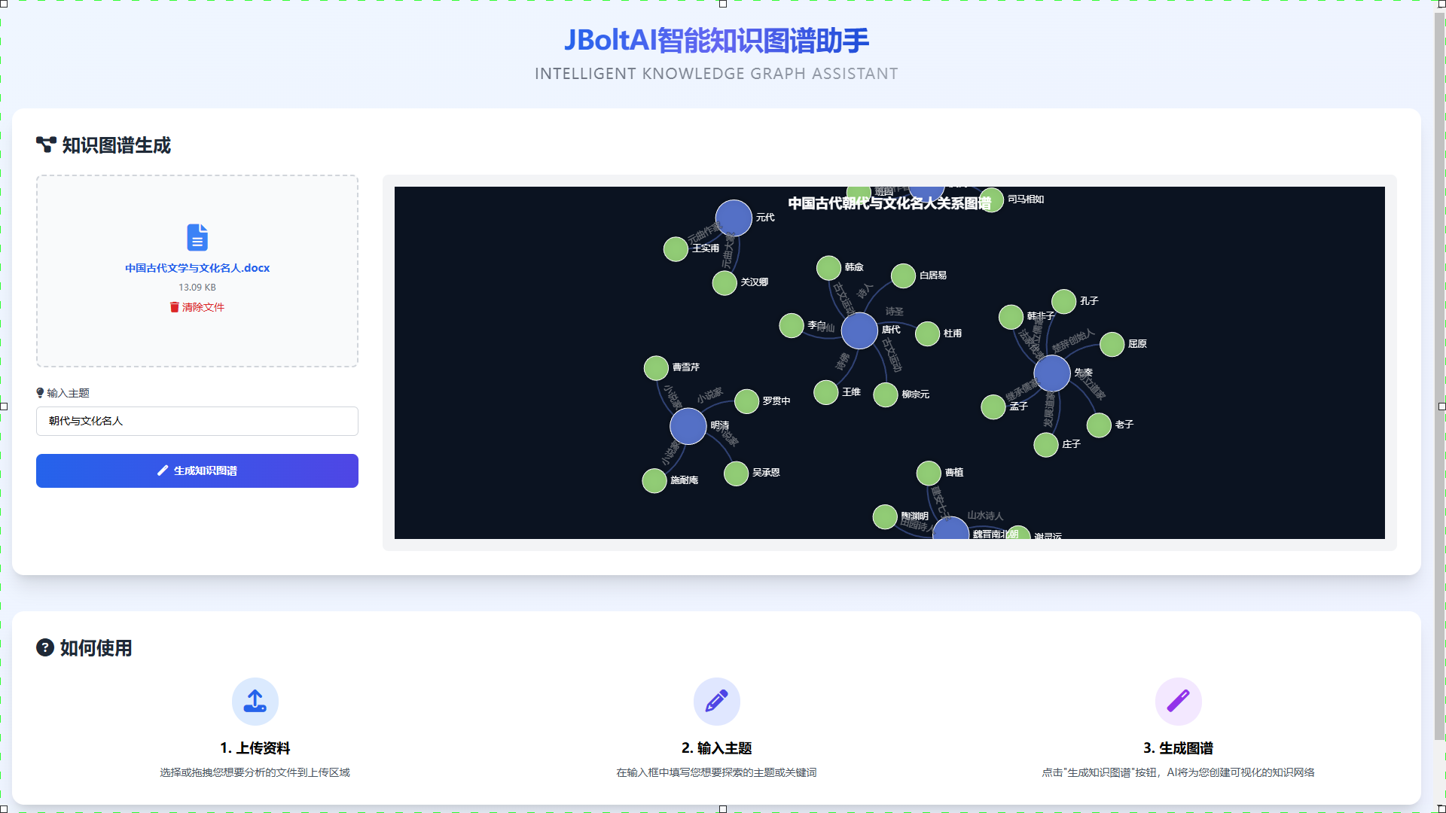Select the 唐代 dynasty node
The height and width of the screenshot is (813, 1446).
click(x=859, y=330)
